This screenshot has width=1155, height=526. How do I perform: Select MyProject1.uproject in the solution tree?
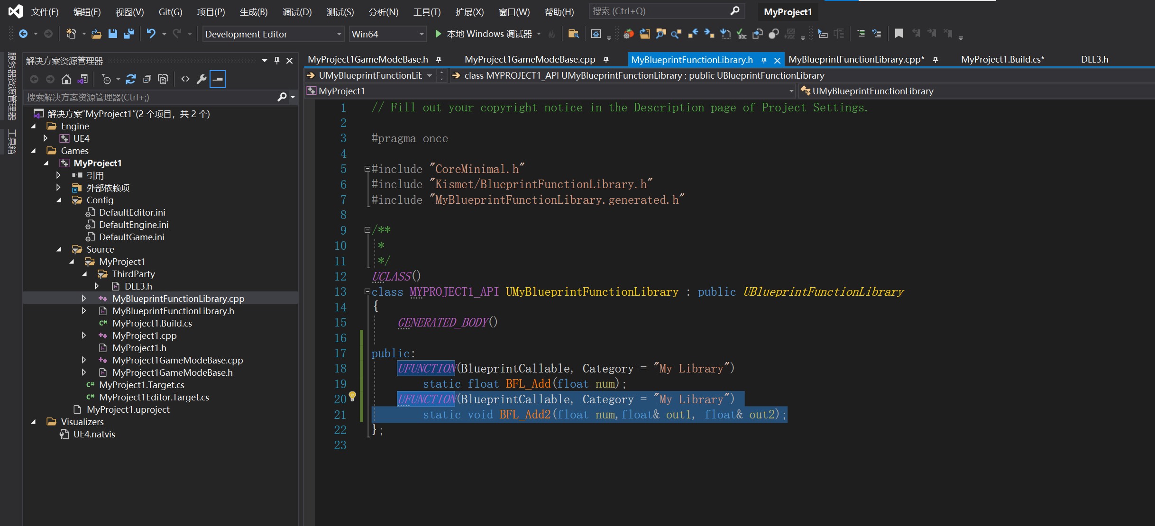pos(128,409)
